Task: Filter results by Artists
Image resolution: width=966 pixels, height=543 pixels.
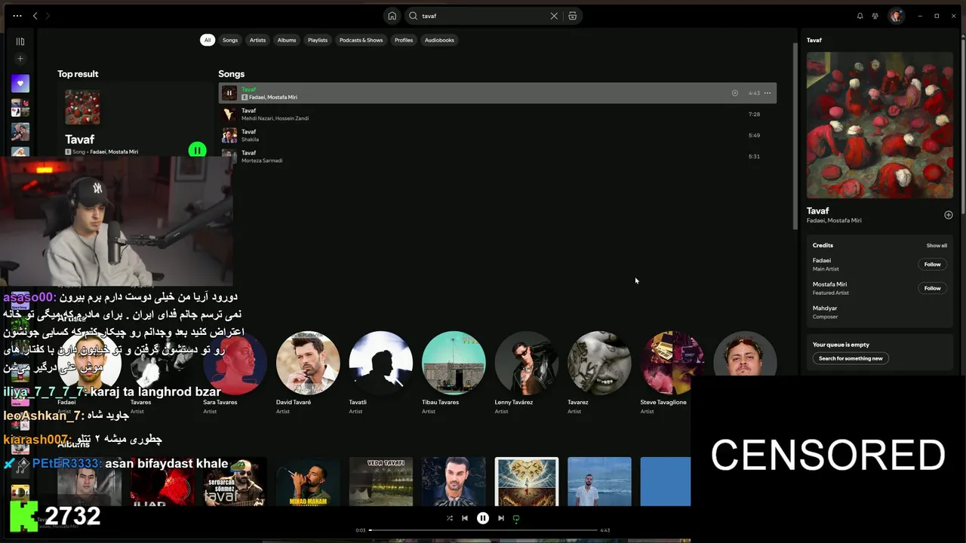Action: tap(258, 40)
